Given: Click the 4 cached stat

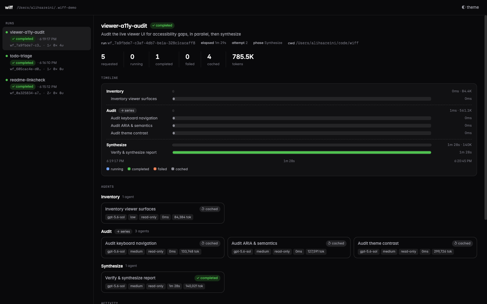Looking at the screenshot, I should click(213, 60).
